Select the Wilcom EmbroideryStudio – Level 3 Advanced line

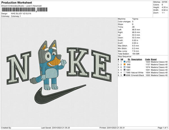tap(21, 6)
